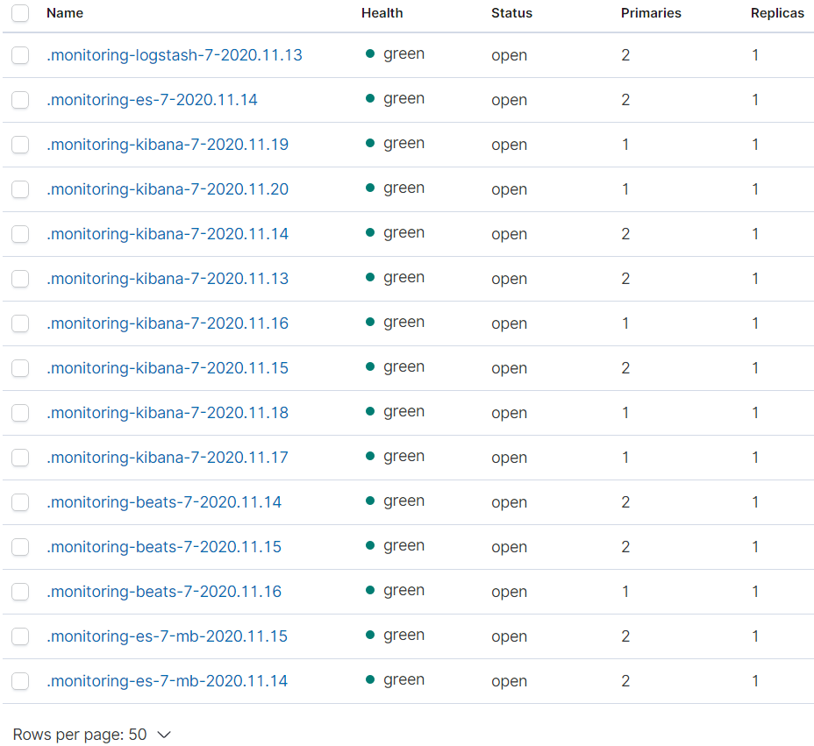
Task: Select checkbox for .monitoring-logstash-7-2020.11.13
Action: 20,55
